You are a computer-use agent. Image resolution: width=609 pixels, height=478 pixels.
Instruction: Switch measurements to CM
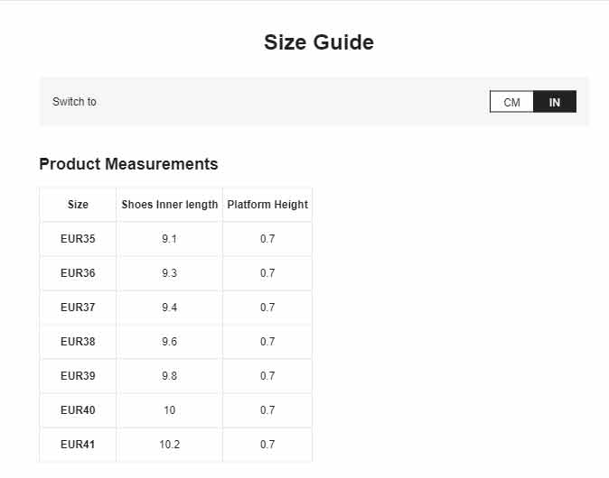tap(511, 102)
